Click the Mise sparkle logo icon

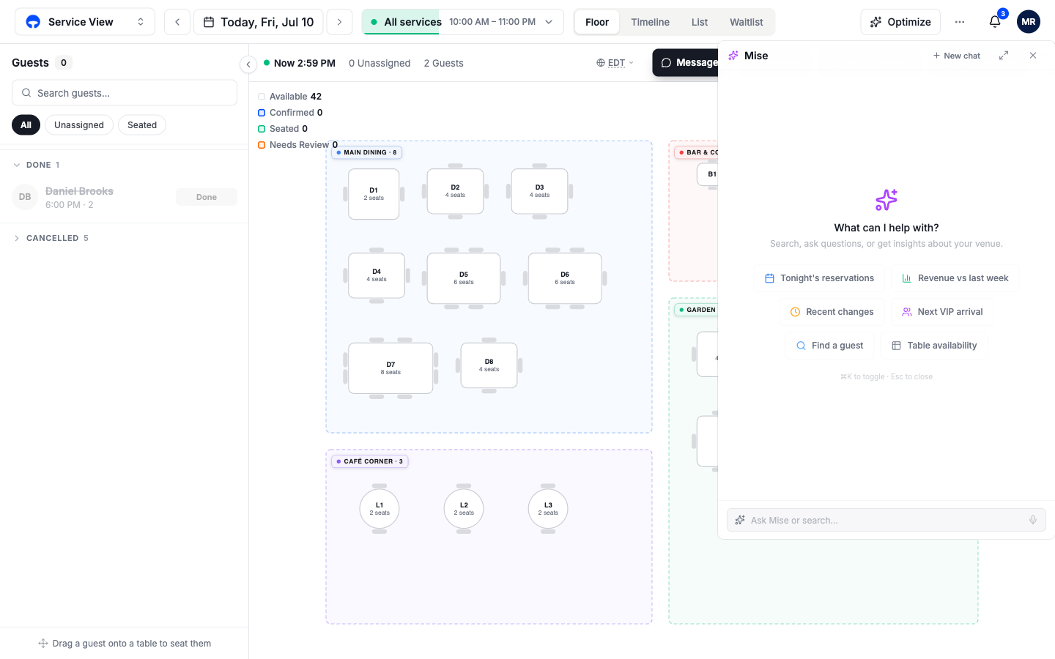click(733, 56)
